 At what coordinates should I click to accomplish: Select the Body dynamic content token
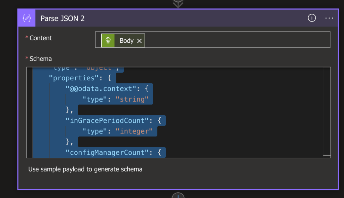[126, 41]
